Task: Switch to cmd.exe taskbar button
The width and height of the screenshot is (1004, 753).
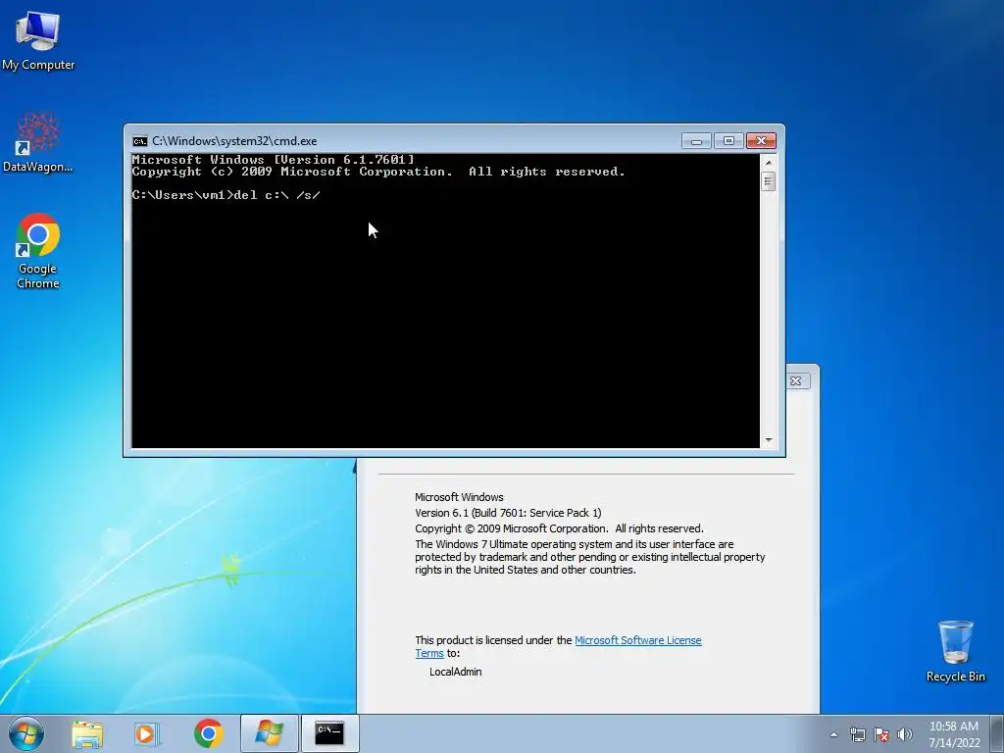Action: coord(329,733)
